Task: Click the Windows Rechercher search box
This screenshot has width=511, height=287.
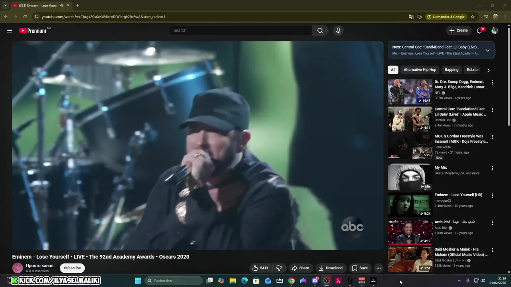Action: (173, 281)
